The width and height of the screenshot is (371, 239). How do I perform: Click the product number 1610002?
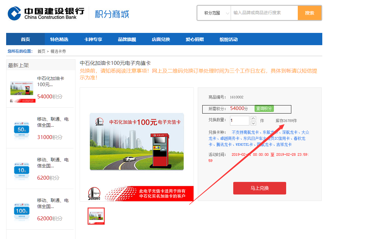(x=236, y=97)
